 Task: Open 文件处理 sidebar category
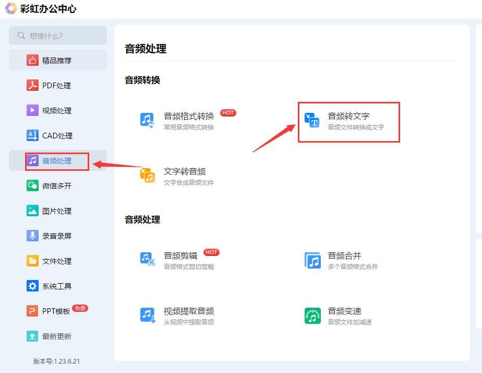(58, 261)
